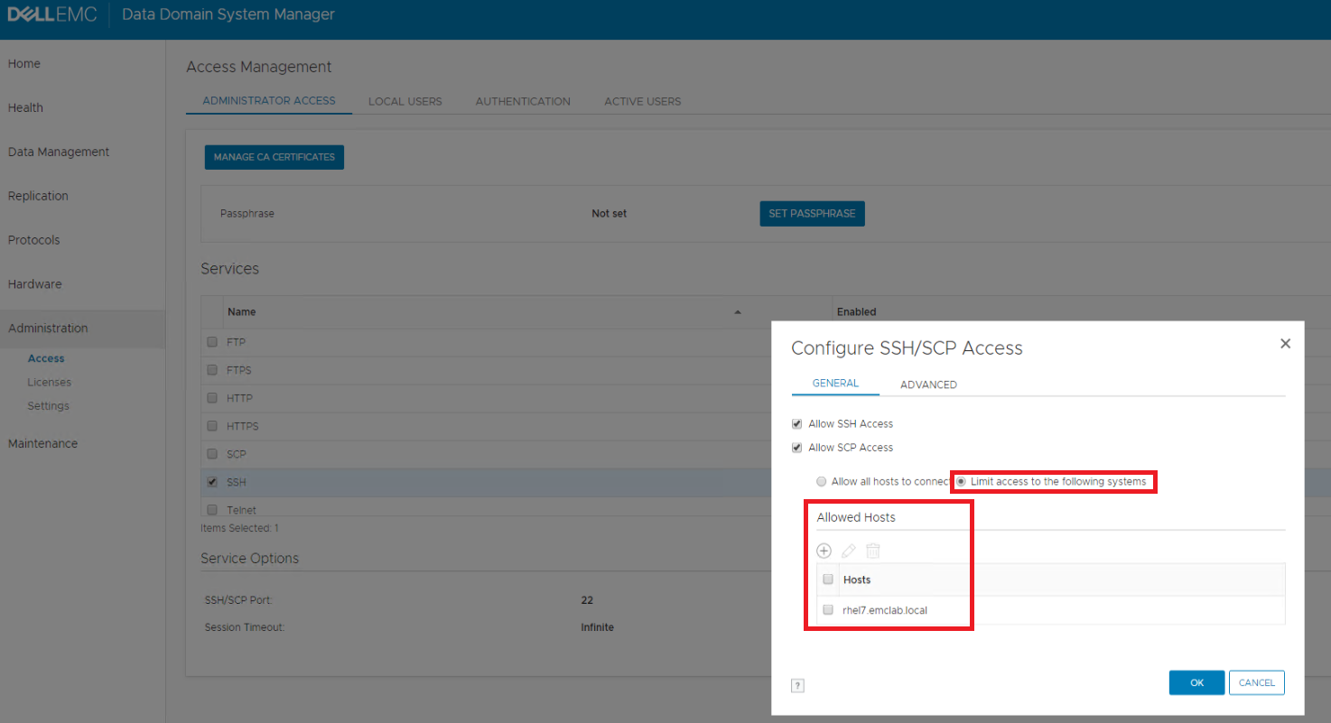Uncheck the Allow SSH Access checkbox
1331x723 pixels.
pyautogui.click(x=796, y=423)
